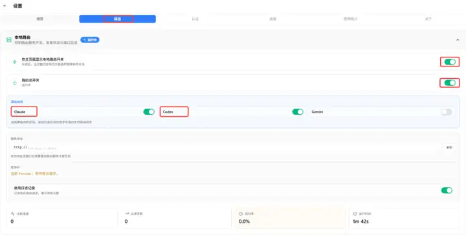The image size is (466, 235).
Task: Disable routing for Codex
Action: pos(298,112)
